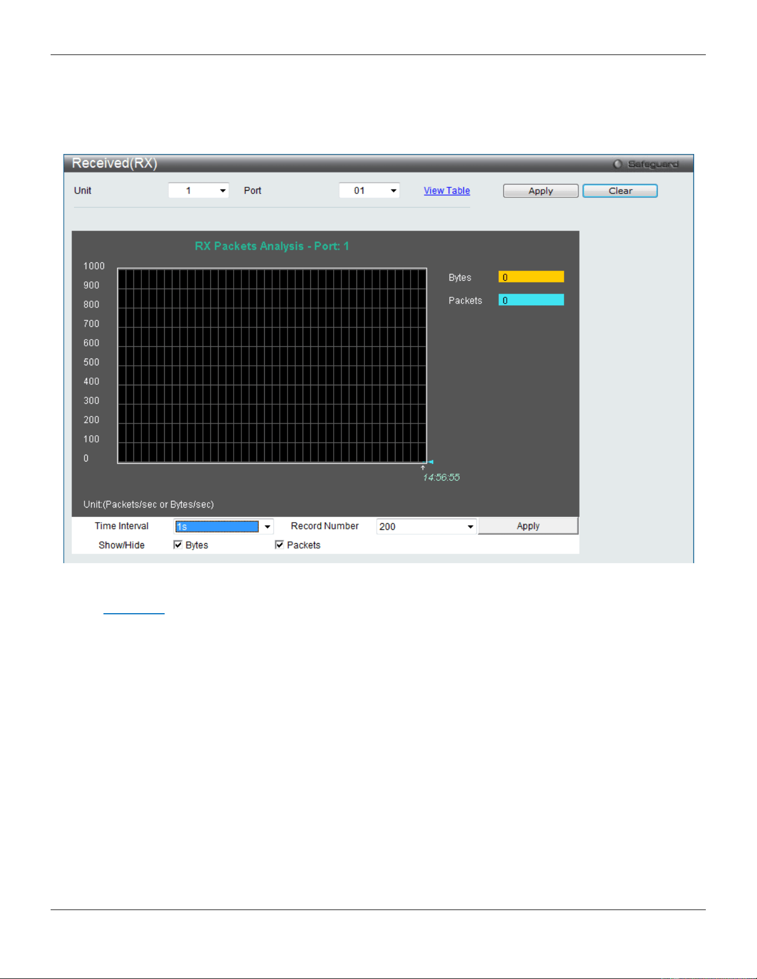
Task: Expand the Time Interval dropdown
Action: point(224,526)
